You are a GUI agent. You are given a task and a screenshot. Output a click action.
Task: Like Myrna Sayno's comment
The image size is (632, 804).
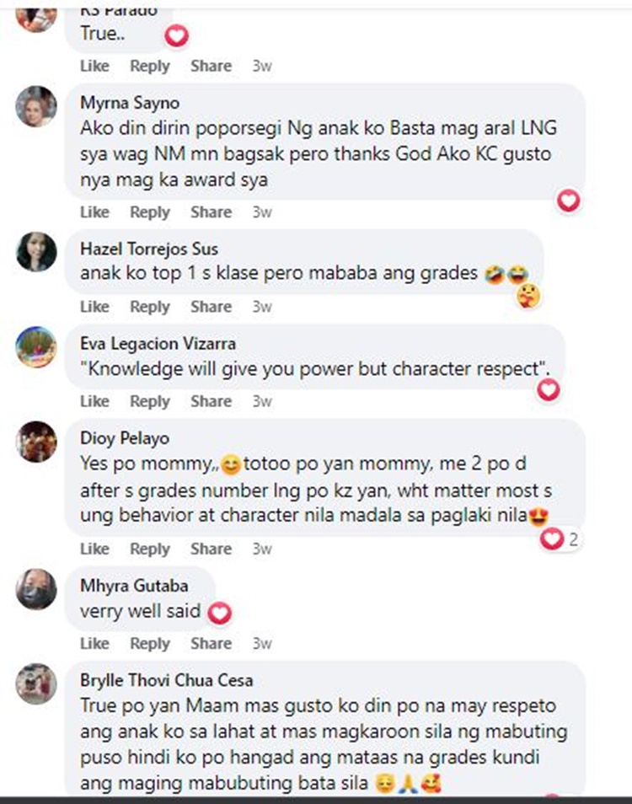pyautogui.click(x=95, y=212)
